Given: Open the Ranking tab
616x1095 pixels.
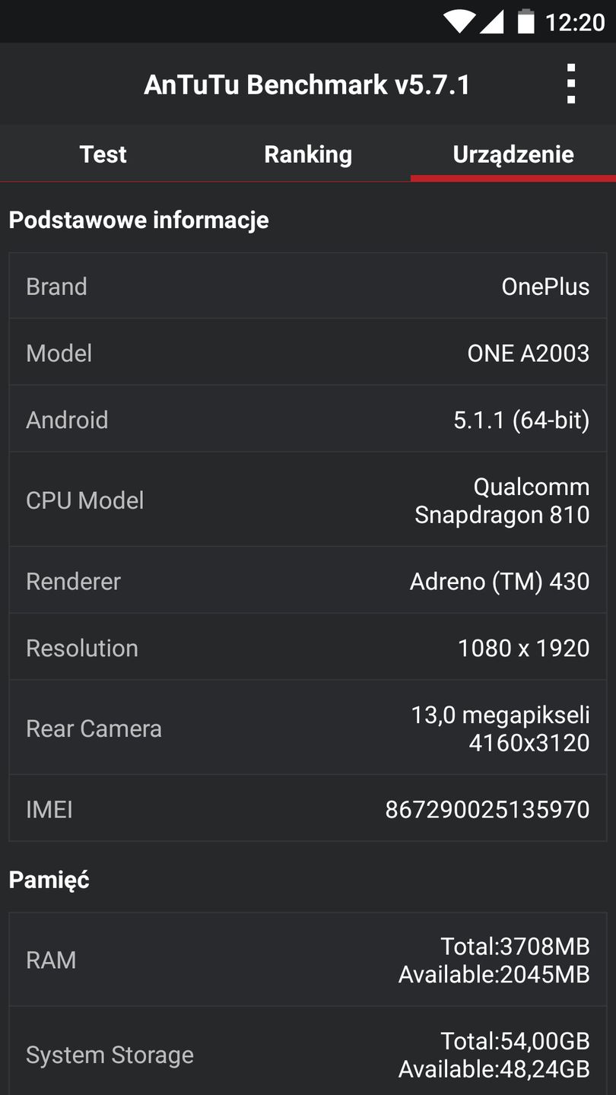Looking at the screenshot, I should [308, 154].
